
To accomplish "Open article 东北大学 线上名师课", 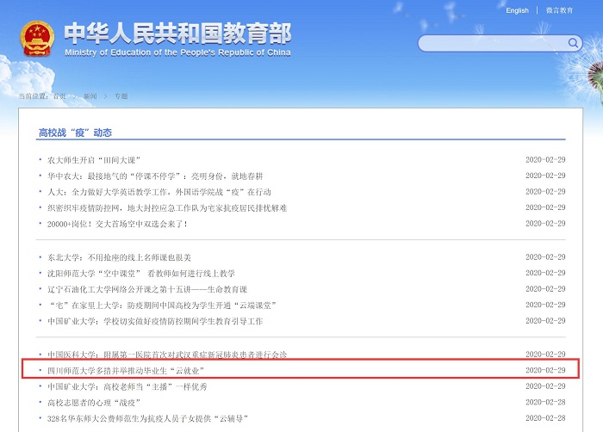I will [119, 257].
